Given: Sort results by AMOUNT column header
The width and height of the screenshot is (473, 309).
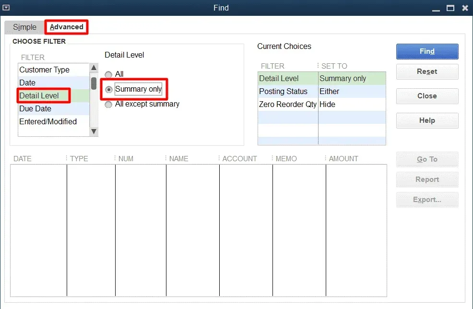Looking at the screenshot, I should click(x=343, y=159).
